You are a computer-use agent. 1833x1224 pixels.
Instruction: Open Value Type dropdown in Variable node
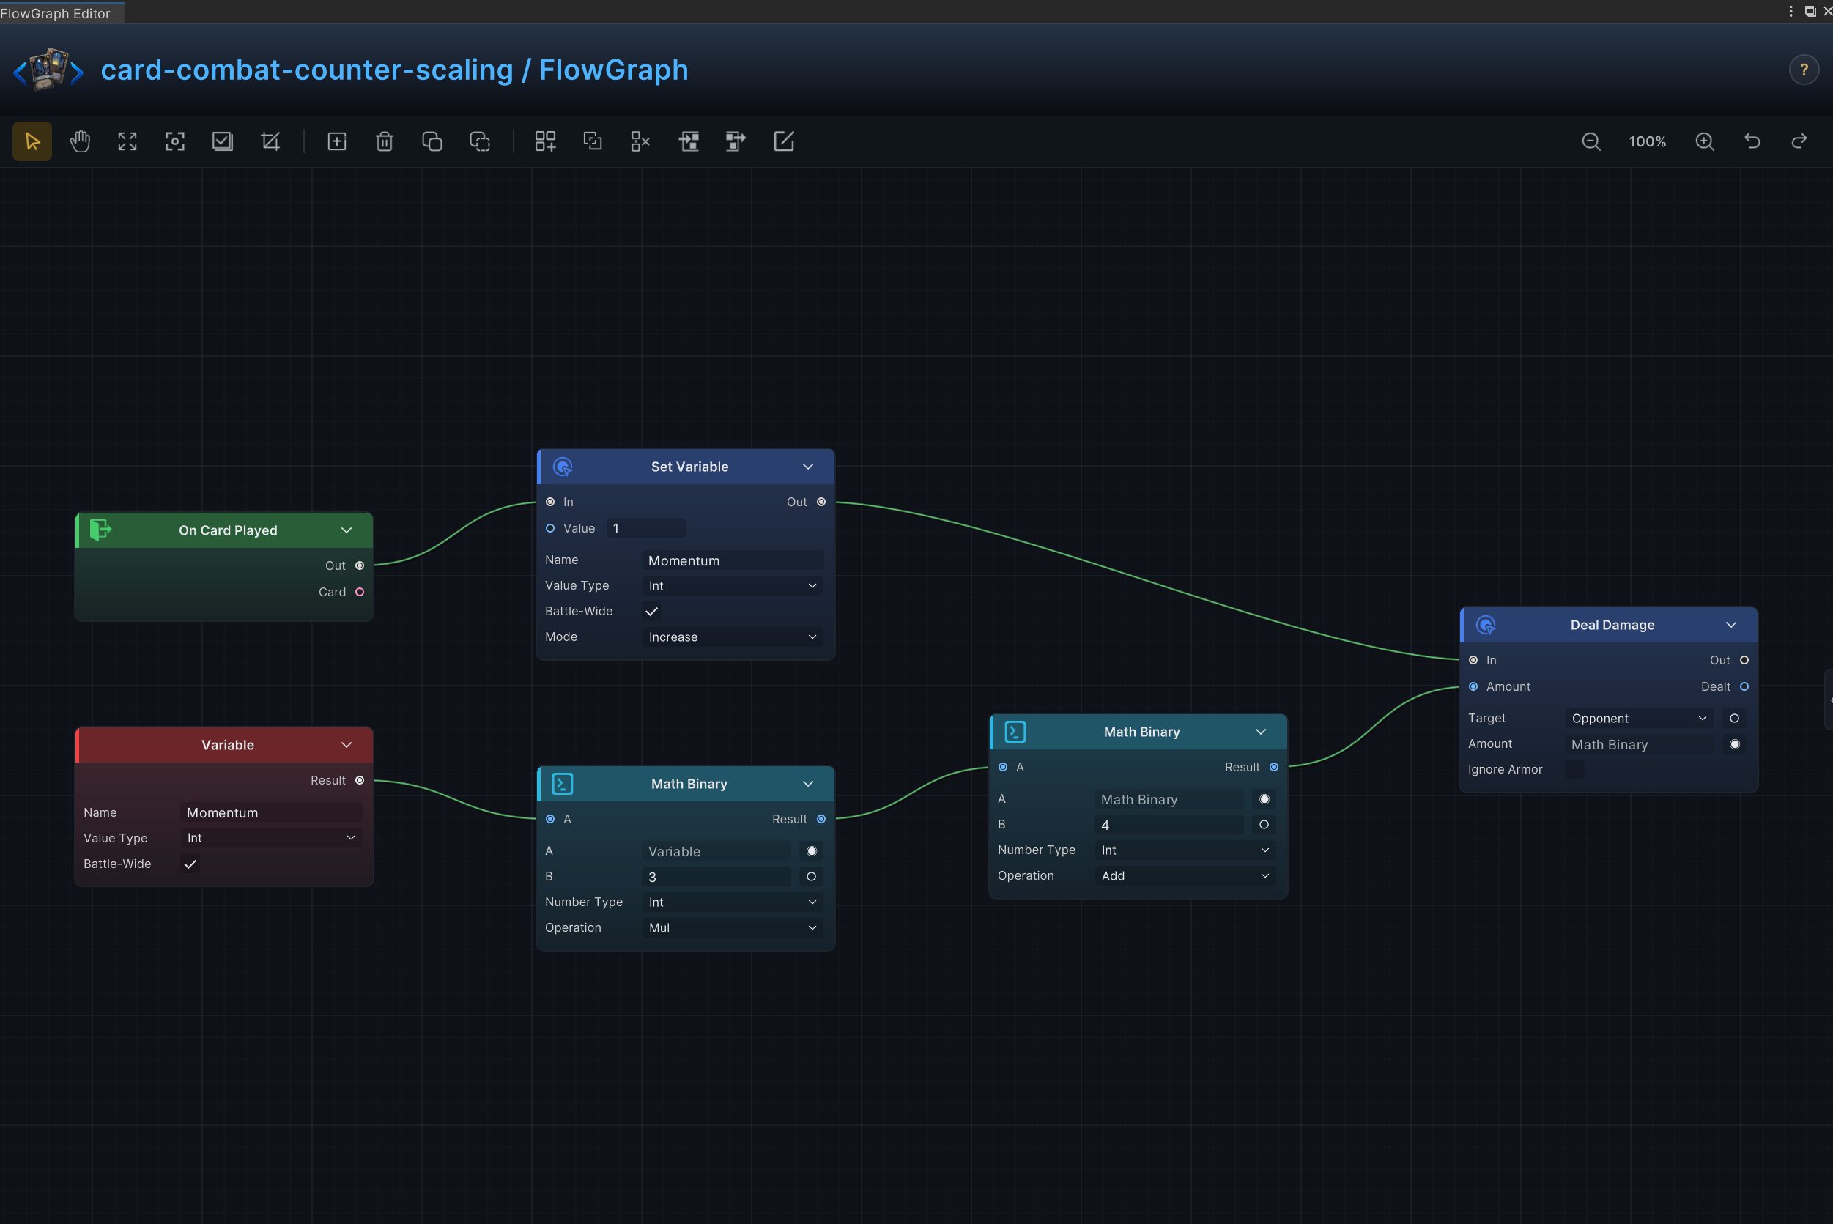(272, 837)
